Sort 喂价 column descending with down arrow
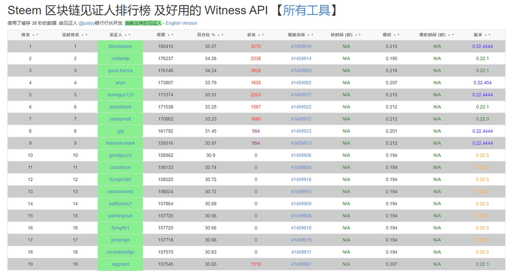The image size is (507, 271). click(398, 35)
